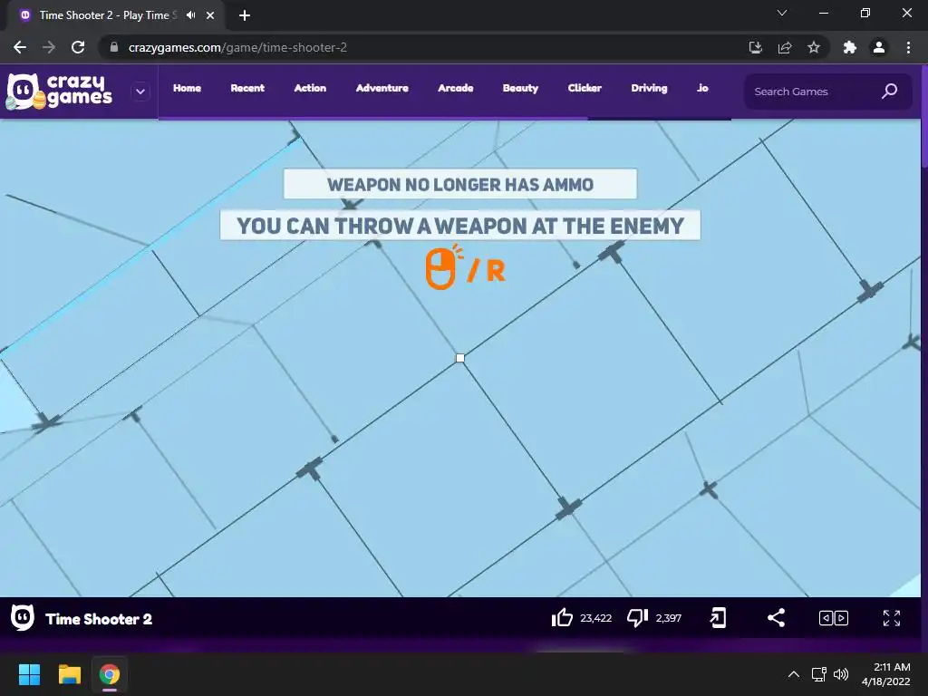The width and height of the screenshot is (928, 696).
Task: Open network settings in system tray
Action: tap(819, 674)
